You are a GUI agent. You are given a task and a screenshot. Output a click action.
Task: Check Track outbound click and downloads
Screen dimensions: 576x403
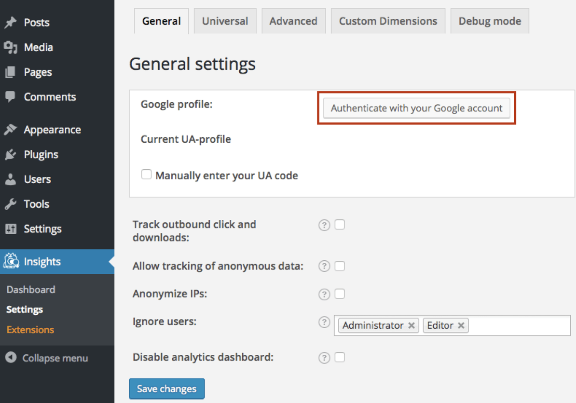[x=340, y=224]
